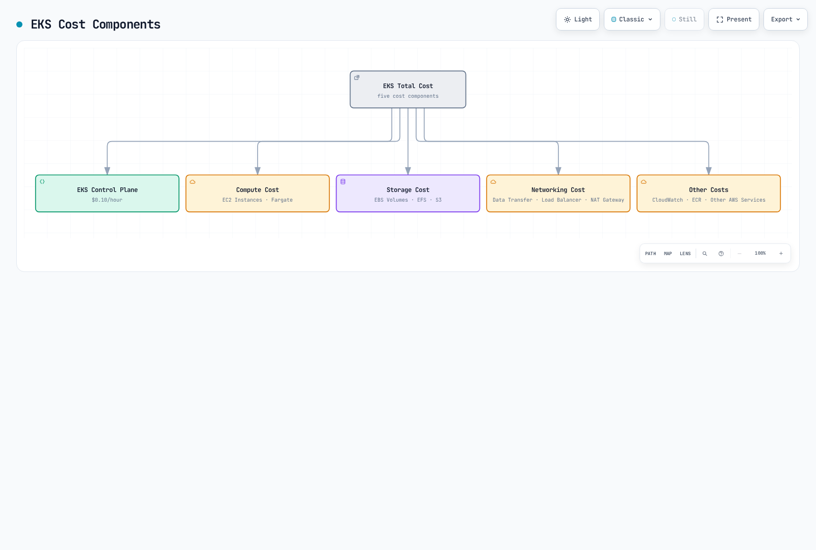816x550 pixels.
Task: Click the '$0.10/hour' text
Action: [x=107, y=200]
